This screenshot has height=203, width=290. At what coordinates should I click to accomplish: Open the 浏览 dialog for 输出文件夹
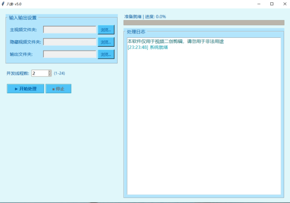point(106,54)
